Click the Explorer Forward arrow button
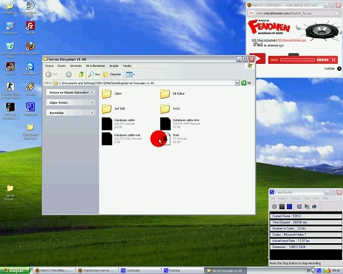 tap(69, 75)
